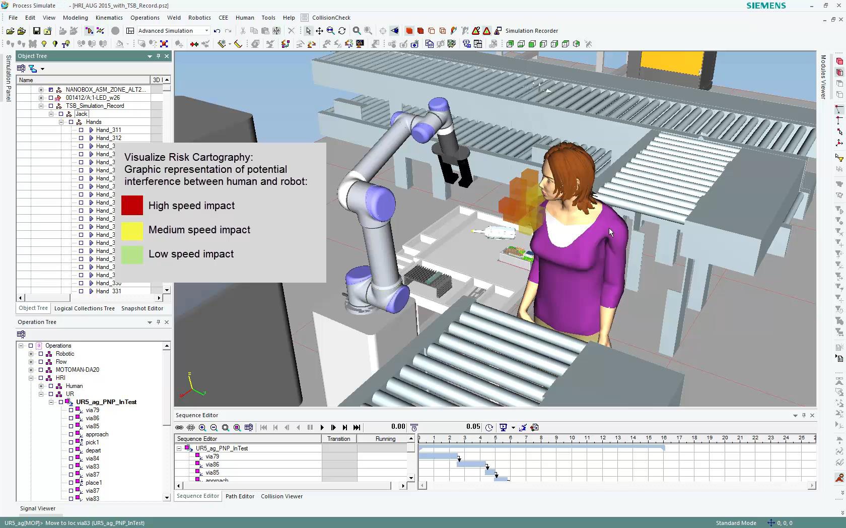
Task: Toggle checkbox next to TSB_Simulation_Record
Action: click(x=51, y=106)
